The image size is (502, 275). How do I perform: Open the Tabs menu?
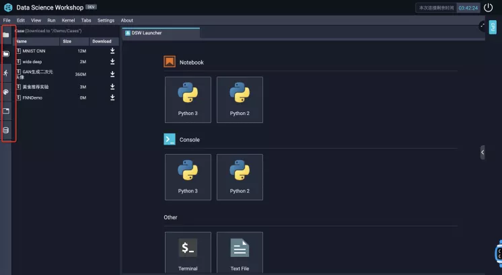pyautogui.click(x=86, y=20)
